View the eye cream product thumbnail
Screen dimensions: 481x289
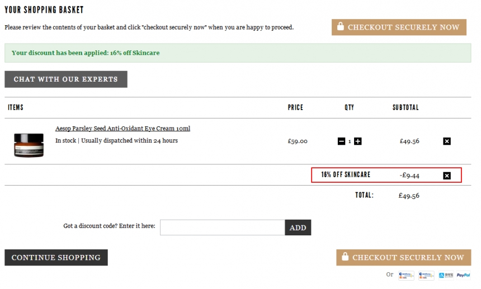coord(29,144)
